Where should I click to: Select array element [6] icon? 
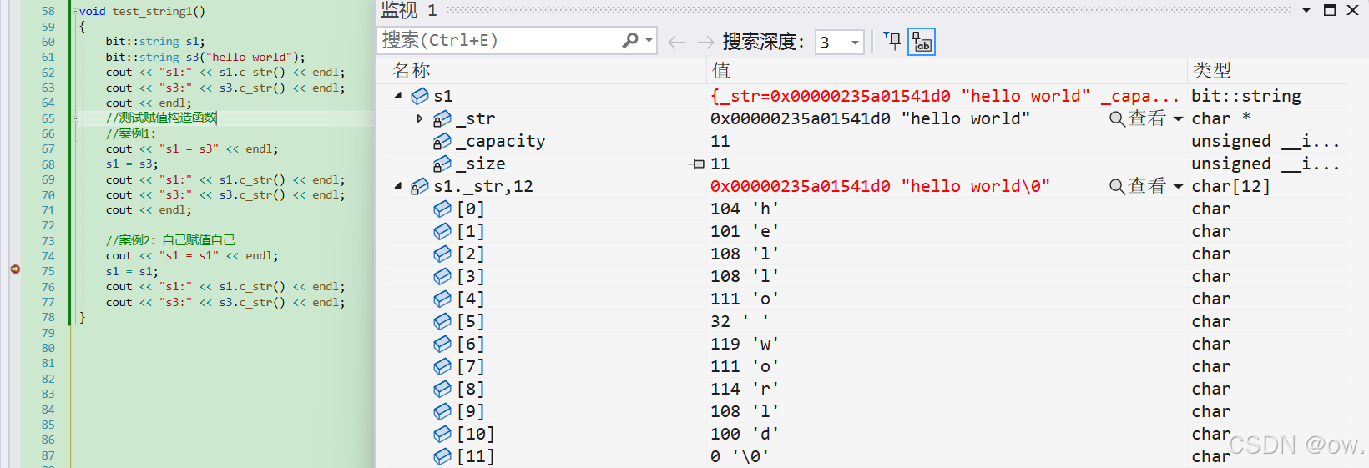coord(442,344)
